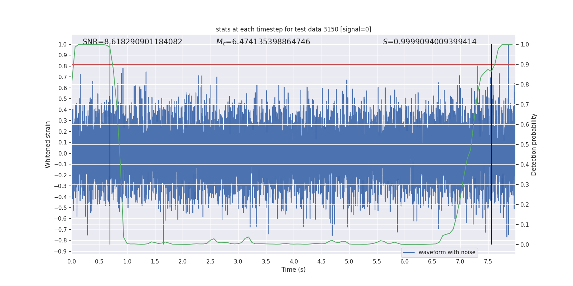Screen dimensions: 573x286
Task: Click the "Detection probability" axis label
Action: pos(534,144)
